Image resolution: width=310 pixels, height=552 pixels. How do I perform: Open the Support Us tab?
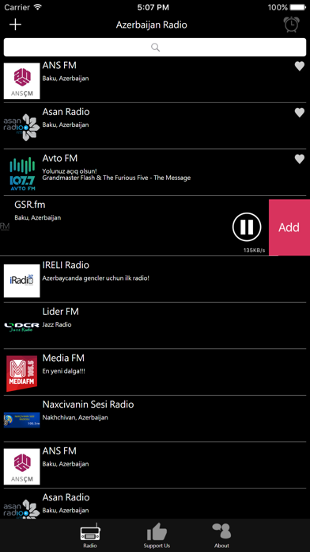tap(157, 535)
